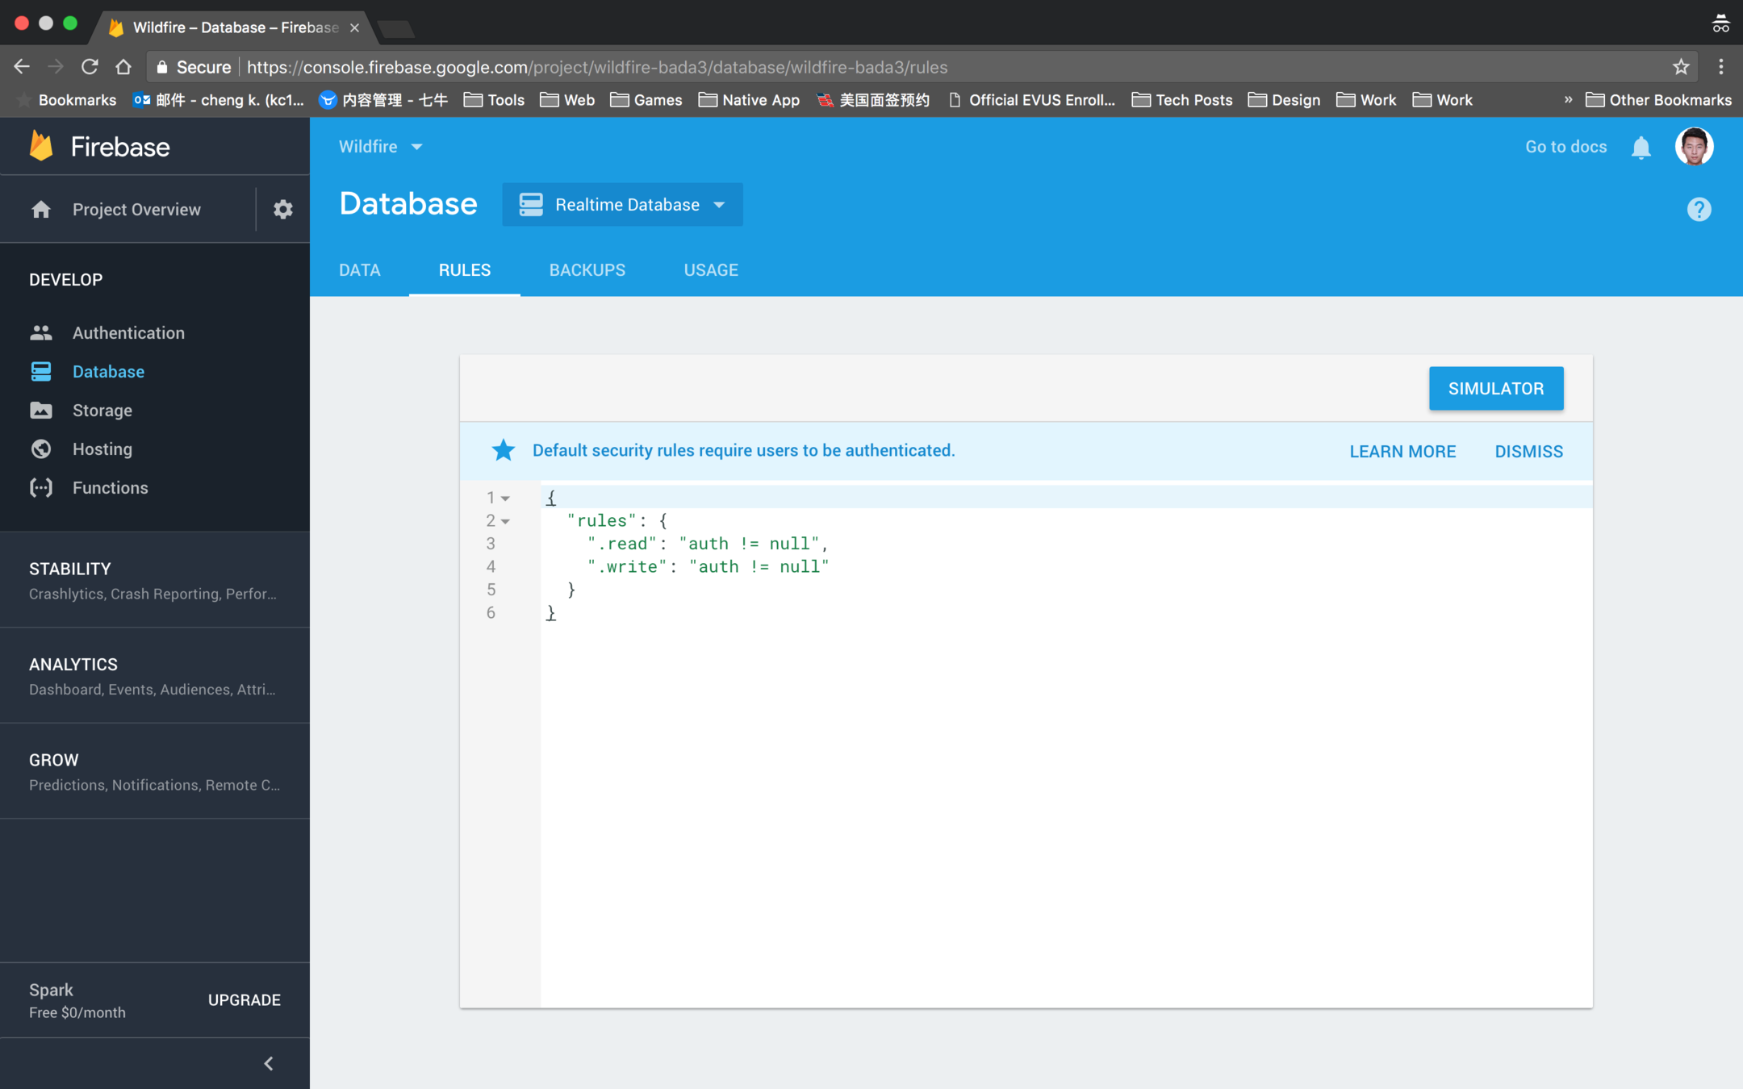Click the Functions brackets icon in sidebar
Viewport: 1743px width, 1089px height.
tap(41, 488)
